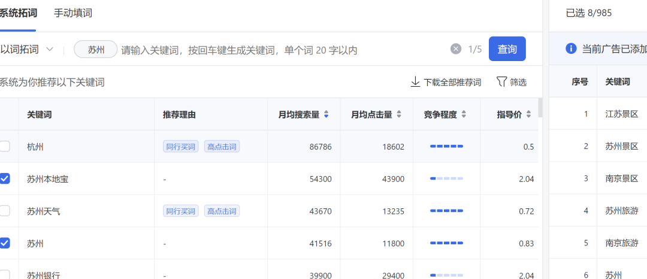Click the funnel filter icon

coord(501,81)
